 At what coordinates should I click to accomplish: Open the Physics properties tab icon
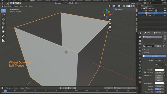tap(140, 68)
